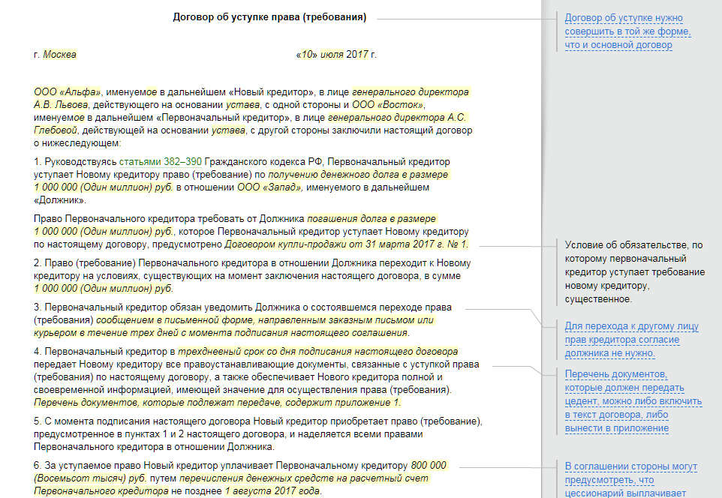Click the highlighted debtor name ООО «Запад»
This screenshot has height=498, width=722.
[x=269, y=187]
